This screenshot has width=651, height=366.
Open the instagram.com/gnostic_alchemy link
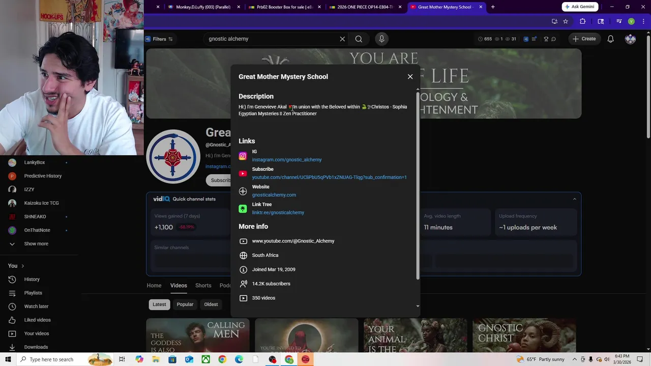click(287, 160)
